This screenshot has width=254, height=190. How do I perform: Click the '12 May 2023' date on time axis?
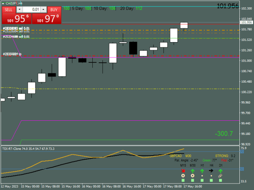pos(9,186)
